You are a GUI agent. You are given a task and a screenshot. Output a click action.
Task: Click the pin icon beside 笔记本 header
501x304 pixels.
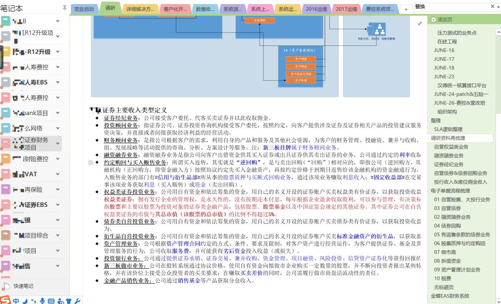pyautogui.click(x=64, y=8)
